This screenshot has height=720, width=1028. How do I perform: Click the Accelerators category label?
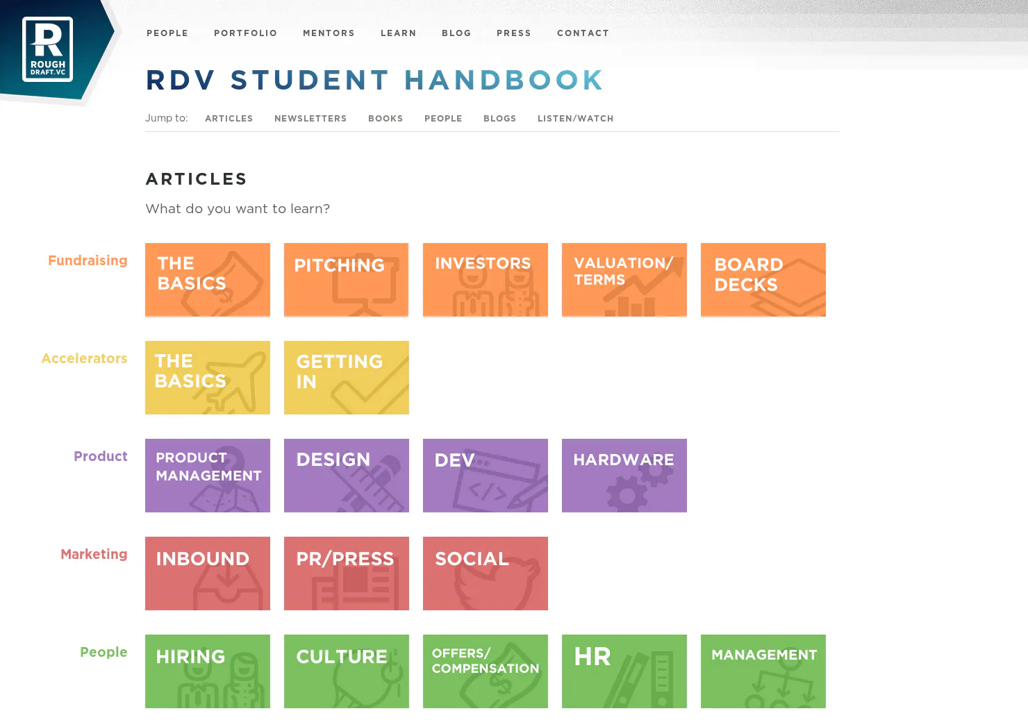pyautogui.click(x=84, y=359)
